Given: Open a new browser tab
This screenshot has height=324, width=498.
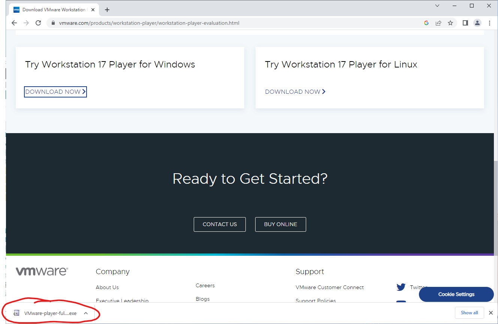Looking at the screenshot, I should pos(107,10).
